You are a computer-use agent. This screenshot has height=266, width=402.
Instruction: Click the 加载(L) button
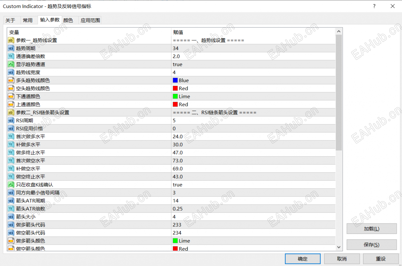(371, 229)
